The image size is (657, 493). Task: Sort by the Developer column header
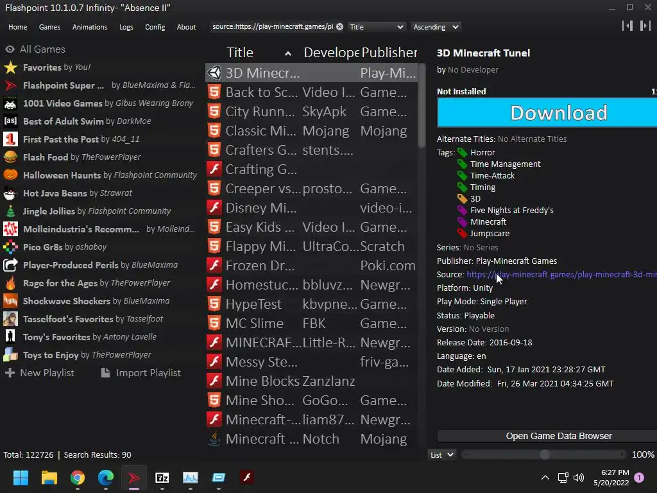[x=331, y=53]
